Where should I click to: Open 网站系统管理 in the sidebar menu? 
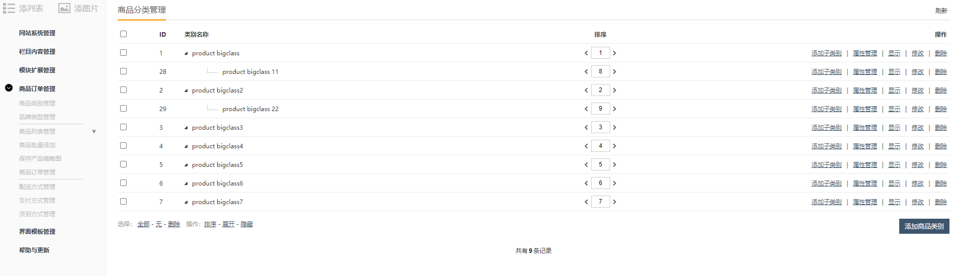pos(37,33)
